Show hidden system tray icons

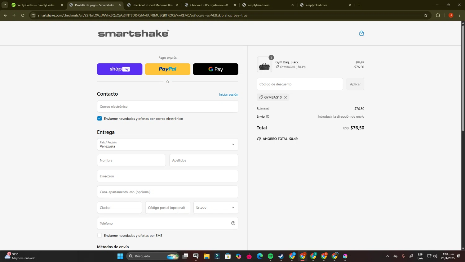coord(387,256)
